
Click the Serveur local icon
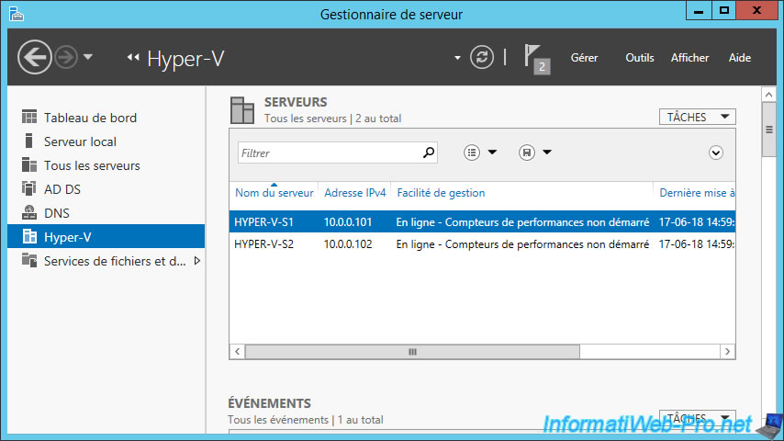(29, 141)
